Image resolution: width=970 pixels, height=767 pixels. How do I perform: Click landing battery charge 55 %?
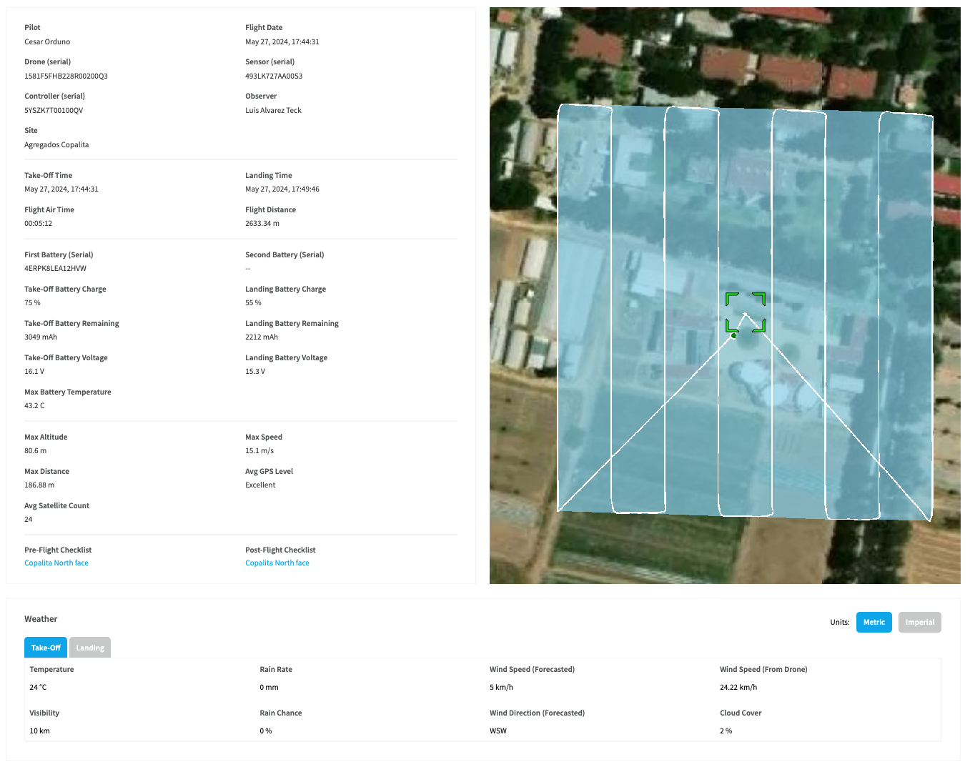click(x=253, y=303)
